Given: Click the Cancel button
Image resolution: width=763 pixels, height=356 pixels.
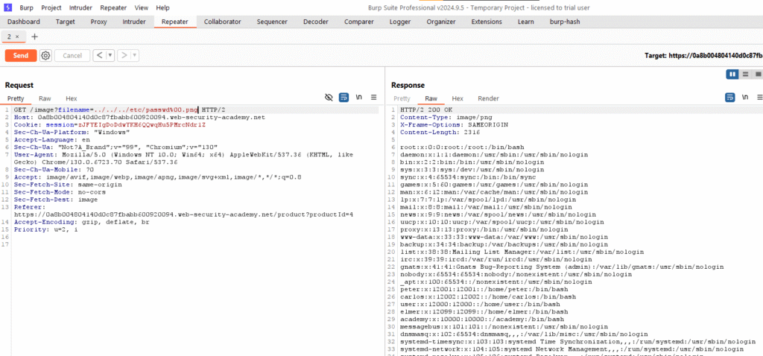Looking at the screenshot, I should (x=72, y=56).
